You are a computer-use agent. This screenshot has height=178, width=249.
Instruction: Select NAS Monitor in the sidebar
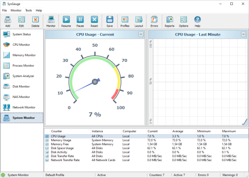pos(22,97)
